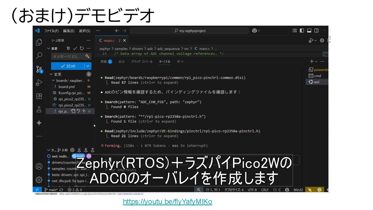Fetch icon in graph section header
The width and height of the screenshot is (373, 210).
click(x=79, y=150)
